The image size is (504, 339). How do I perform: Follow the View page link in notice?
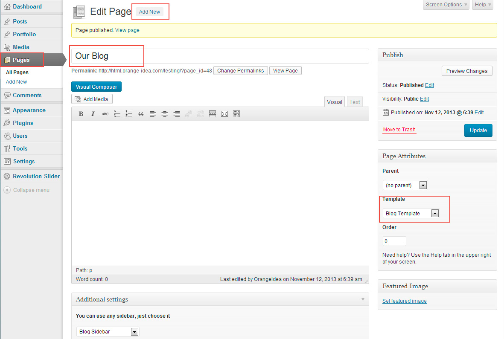127,30
